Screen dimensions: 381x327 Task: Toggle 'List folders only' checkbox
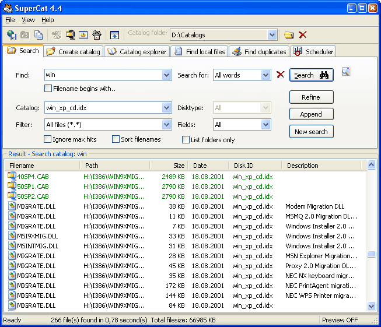(186, 140)
